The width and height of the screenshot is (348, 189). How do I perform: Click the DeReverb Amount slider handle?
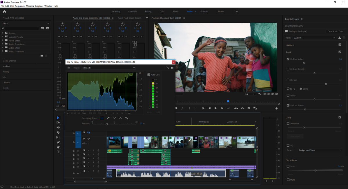[107, 124]
